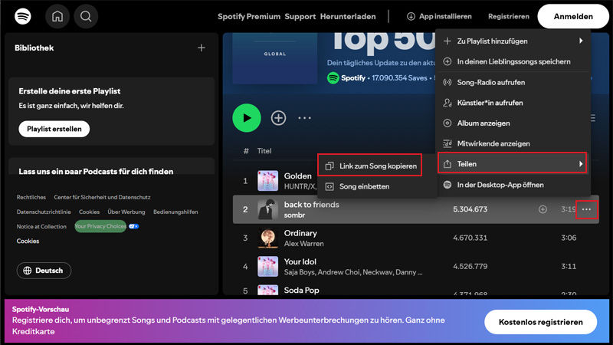
Task: Click the Golden album thumbnail
Action: click(x=267, y=180)
